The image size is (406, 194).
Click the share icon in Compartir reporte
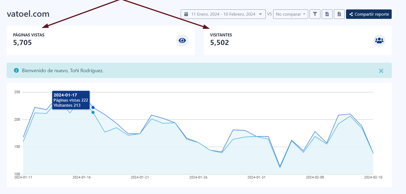[351, 14]
